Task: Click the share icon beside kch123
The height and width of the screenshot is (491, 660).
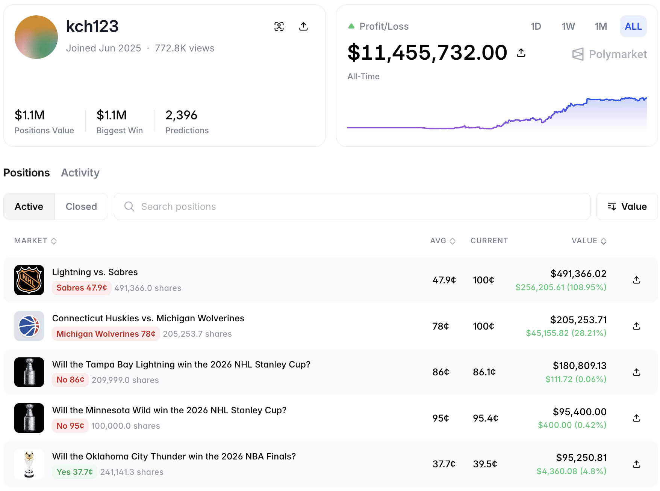Action: point(303,26)
